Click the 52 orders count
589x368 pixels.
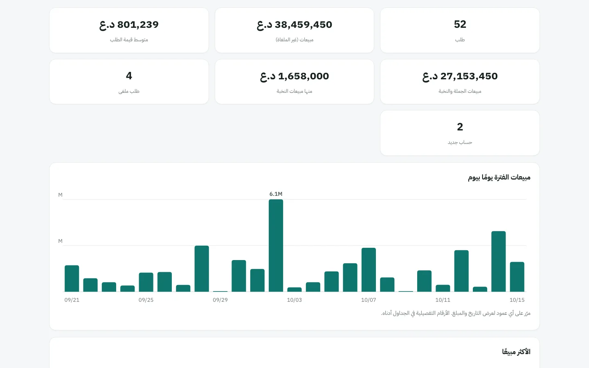(x=460, y=25)
